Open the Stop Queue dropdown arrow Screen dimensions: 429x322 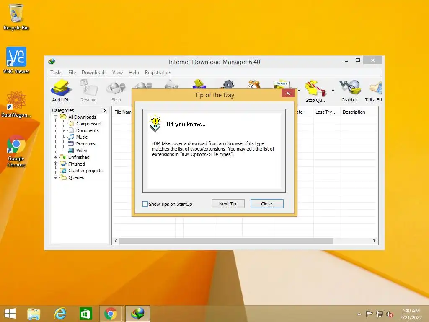[x=333, y=91]
